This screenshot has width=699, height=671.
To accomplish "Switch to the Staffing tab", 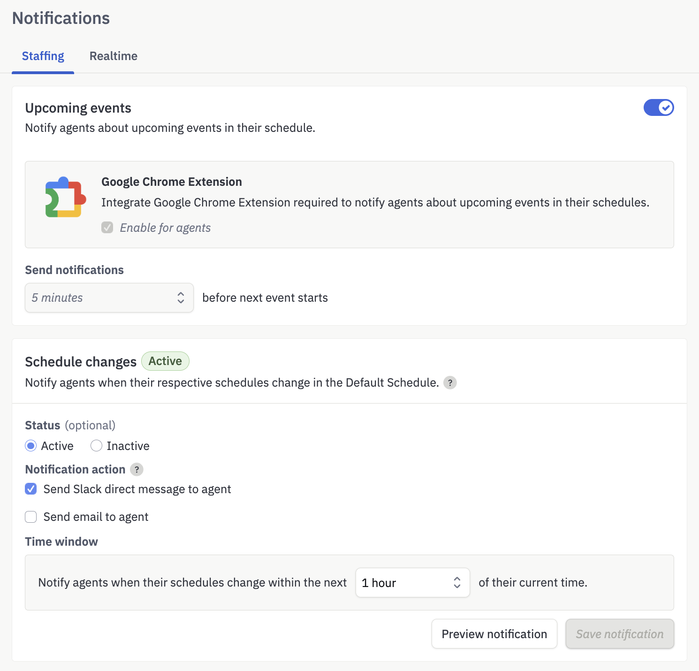I will pos(43,56).
